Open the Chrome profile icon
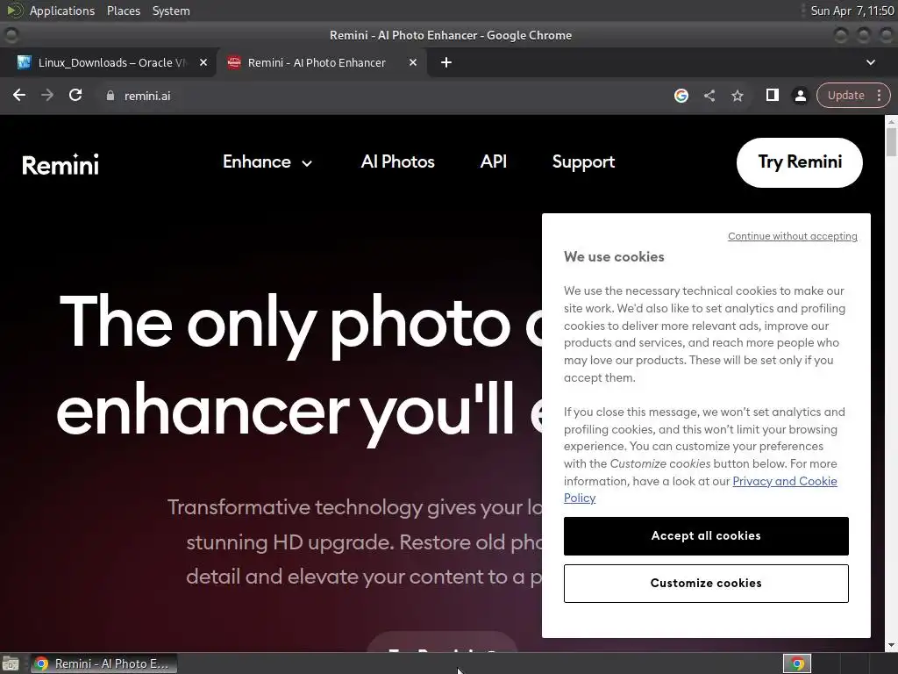Image resolution: width=898 pixels, height=674 pixels. 800,96
